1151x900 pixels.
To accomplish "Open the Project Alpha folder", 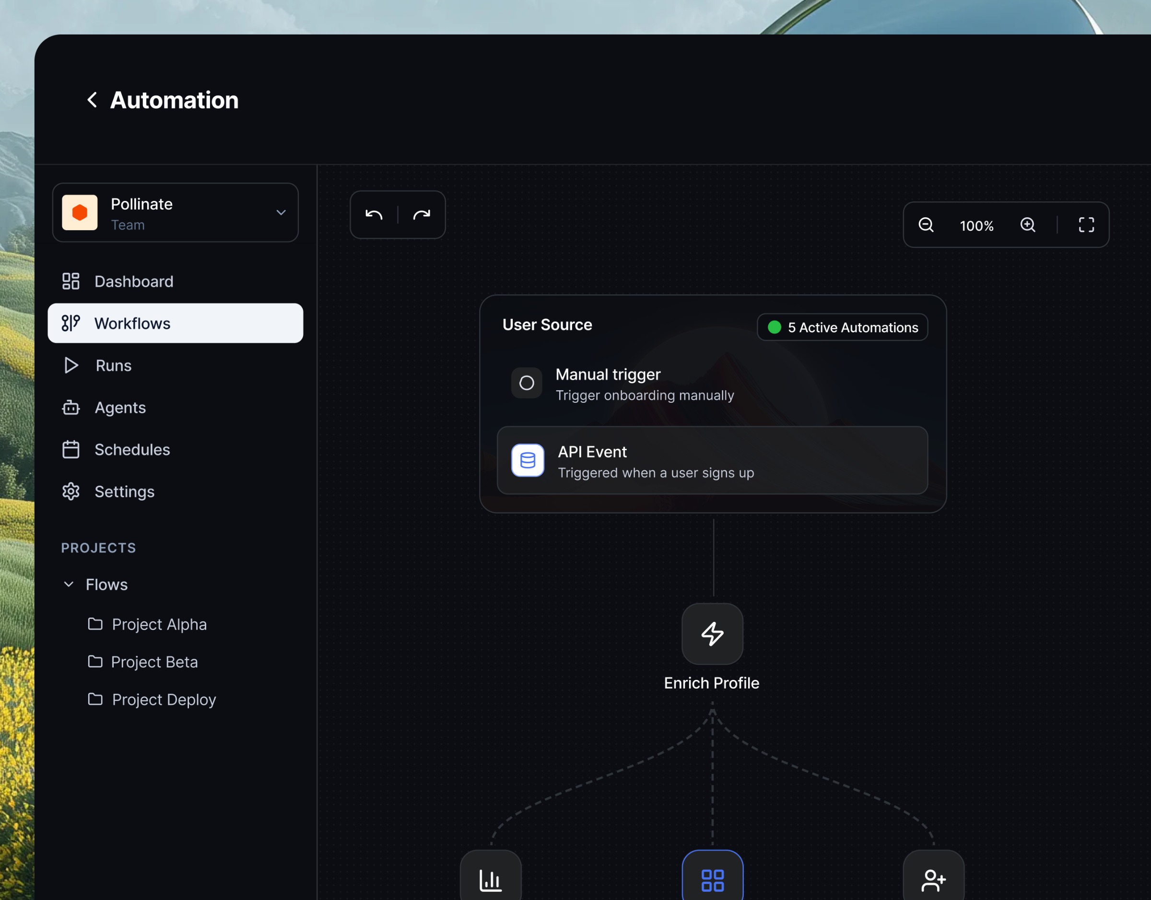I will pyautogui.click(x=159, y=624).
